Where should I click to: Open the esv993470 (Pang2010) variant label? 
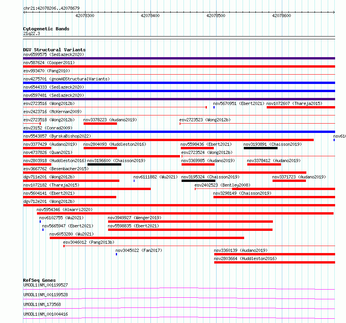pos(47,71)
